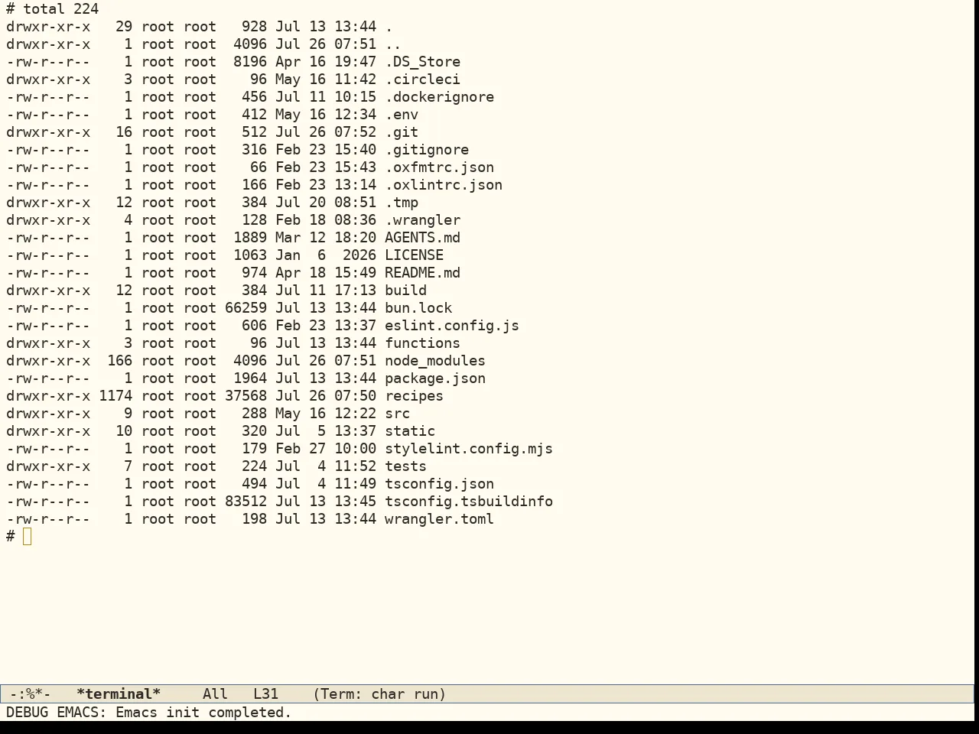Click the wrangler.toml file name
The image size is (979, 734).
click(x=439, y=519)
